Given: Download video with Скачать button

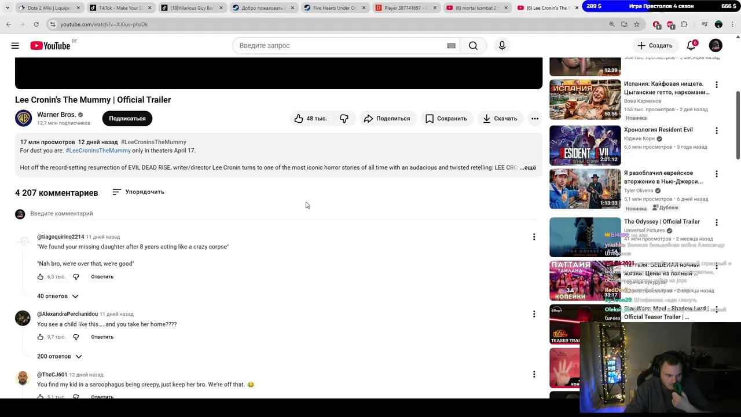Looking at the screenshot, I should click(500, 118).
